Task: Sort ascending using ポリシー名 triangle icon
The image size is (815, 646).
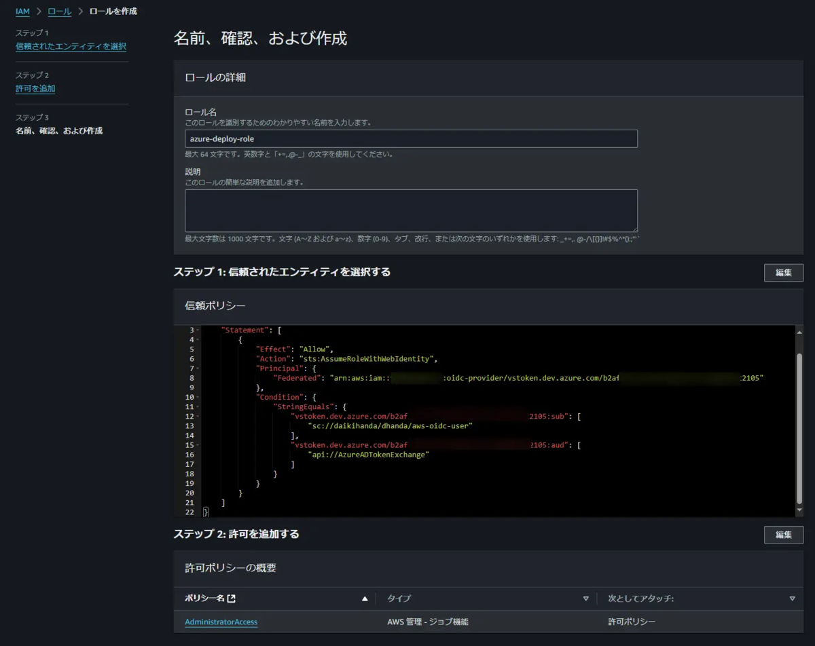Action: tap(365, 598)
